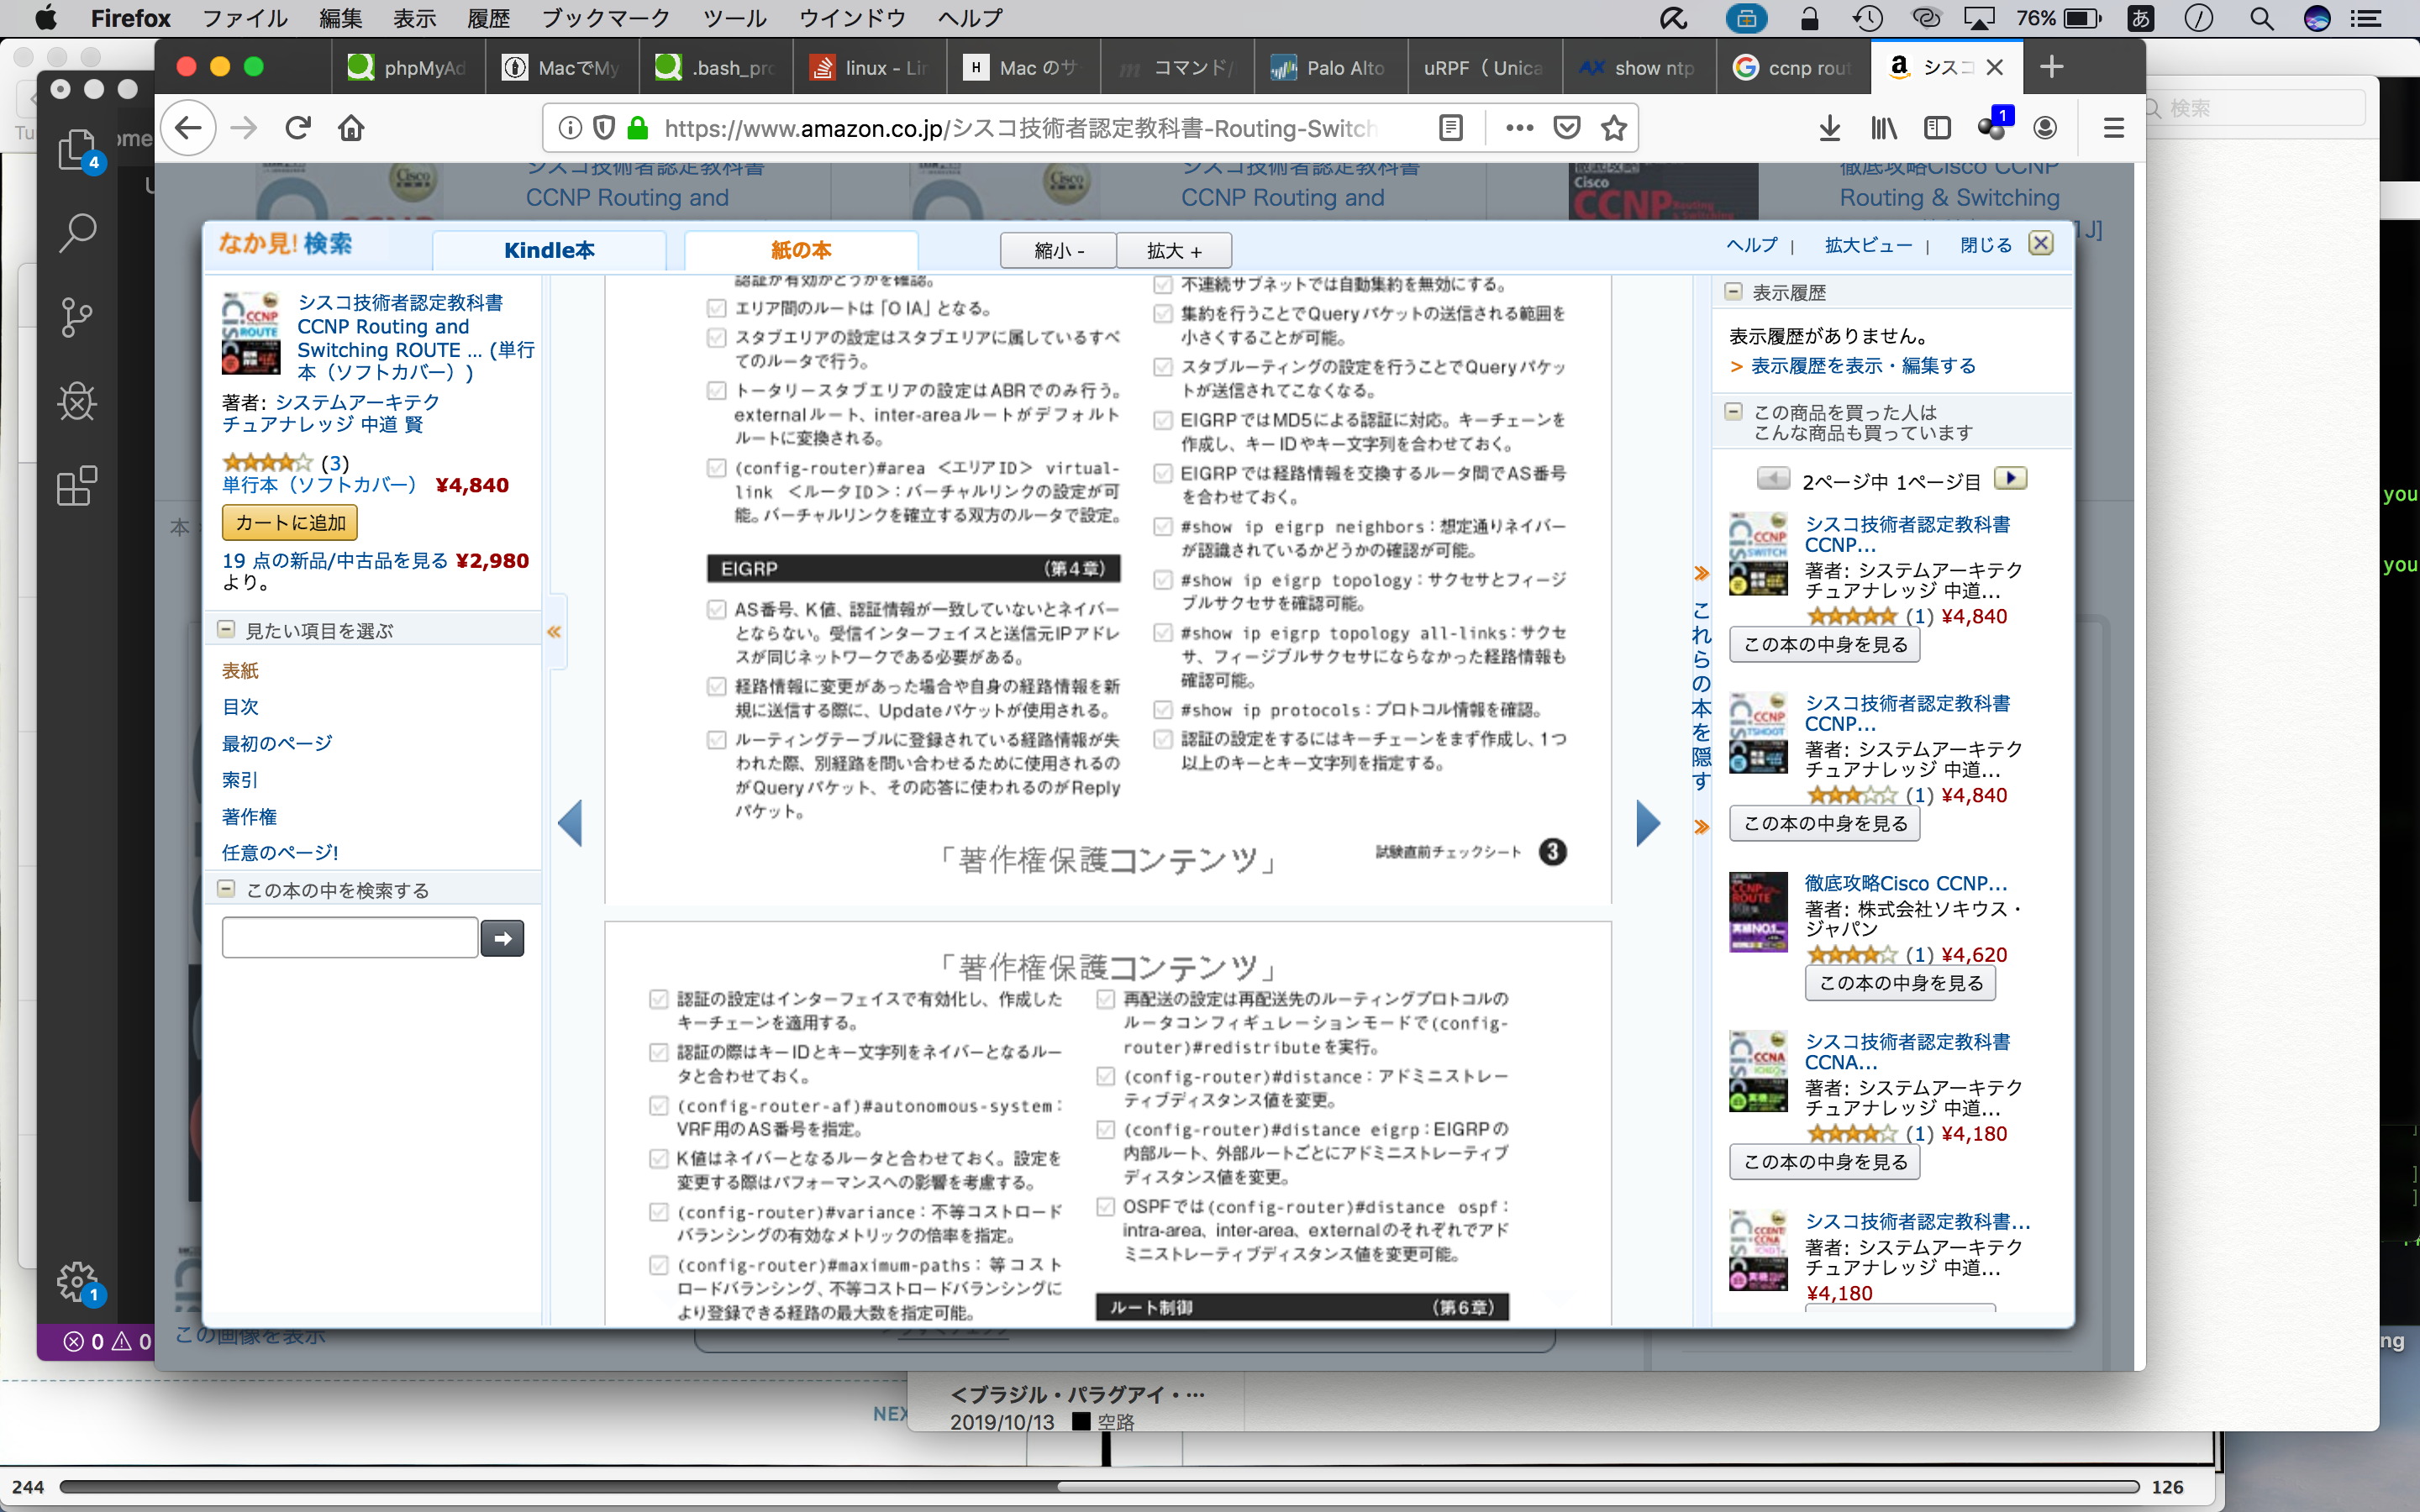Go back with the Firefox back arrow
The height and width of the screenshot is (1512, 2420).
188,128
